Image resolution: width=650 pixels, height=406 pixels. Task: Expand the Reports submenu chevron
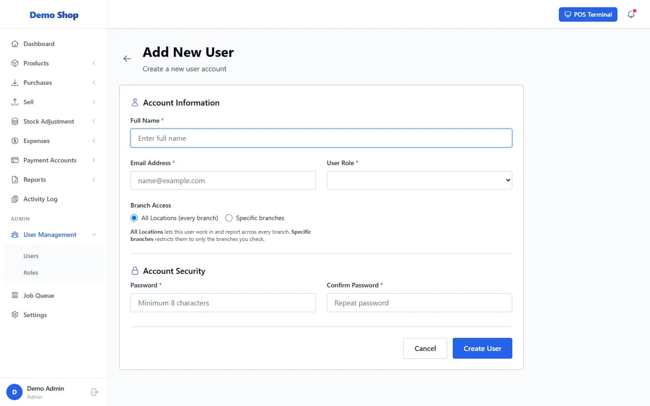click(94, 180)
